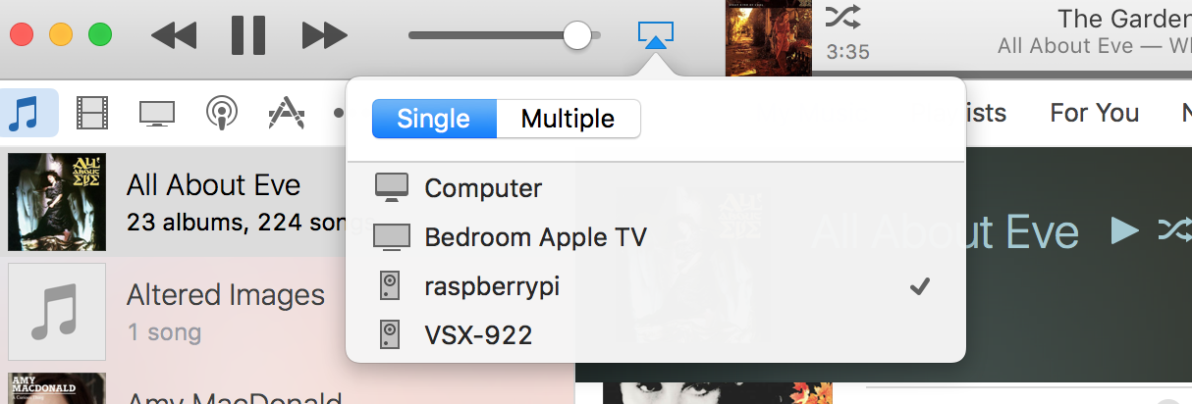Open the App Store icon
The width and height of the screenshot is (1192, 404).
coord(286,114)
